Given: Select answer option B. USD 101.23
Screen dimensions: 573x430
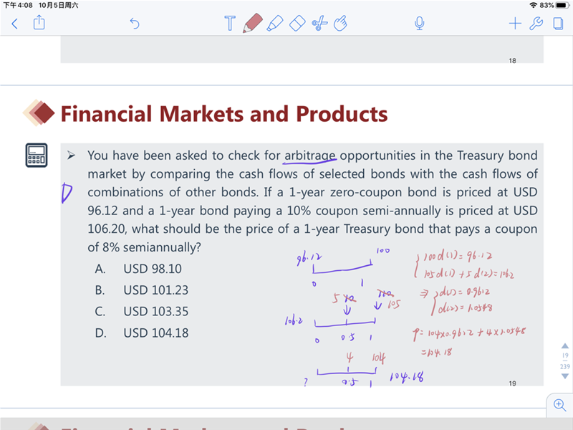Looking at the screenshot, I should point(141,290).
